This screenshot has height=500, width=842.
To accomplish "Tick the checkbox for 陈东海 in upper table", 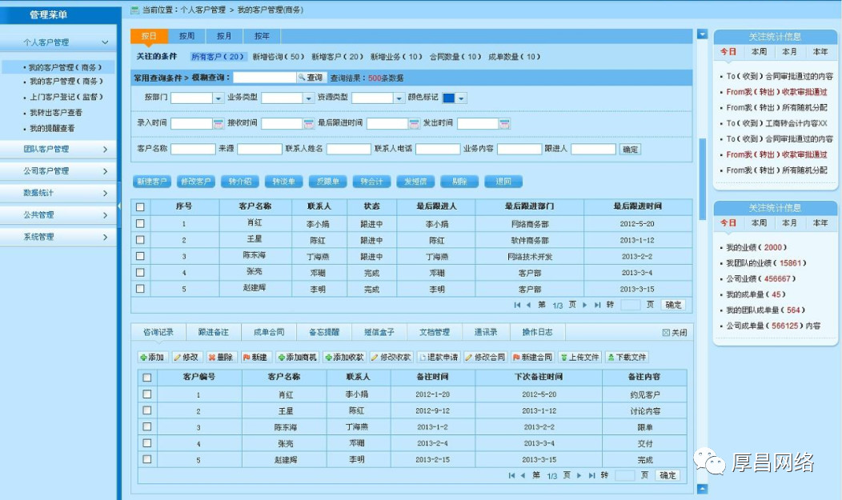I will coord(140,256).
